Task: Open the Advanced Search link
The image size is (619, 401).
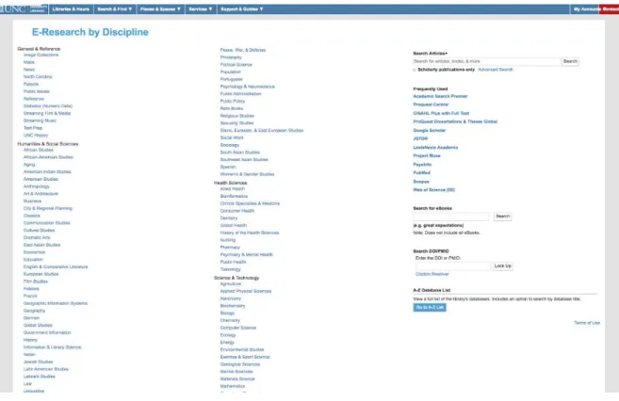Action: pyautogui.click(x=496, y=70)
